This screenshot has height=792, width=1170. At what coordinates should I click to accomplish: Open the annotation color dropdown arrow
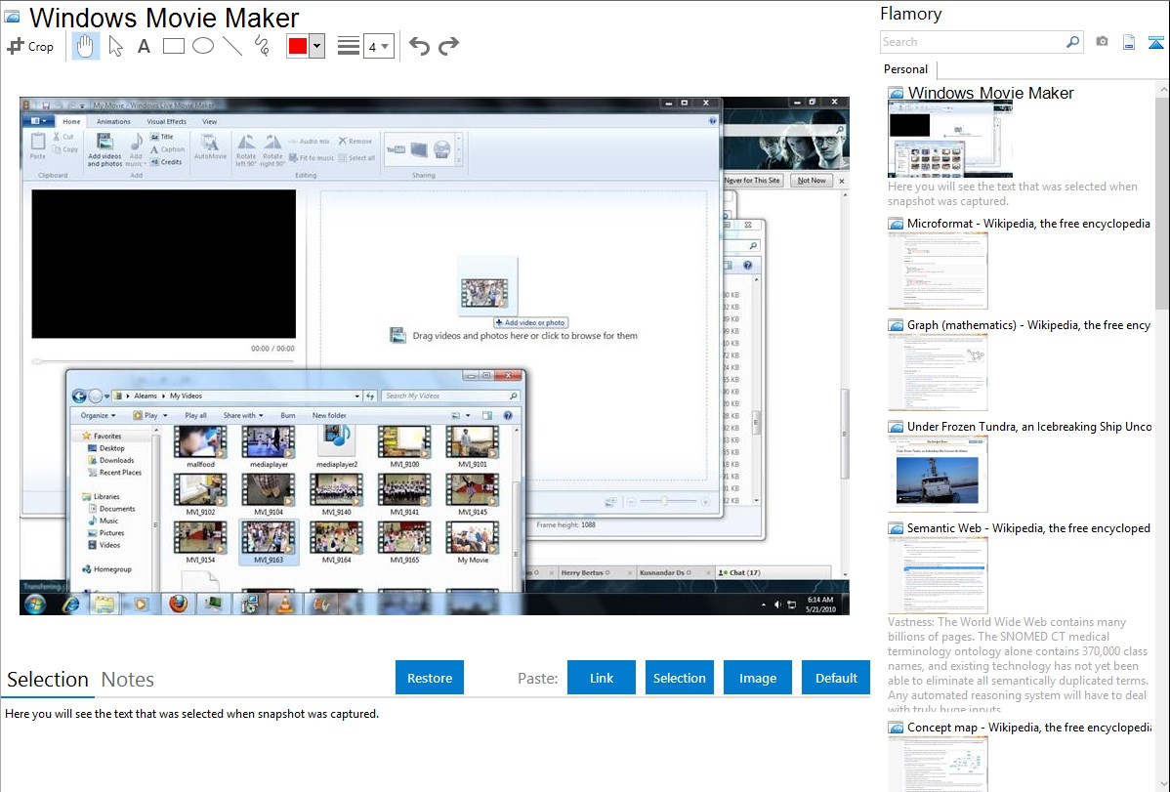tap(316, 46)
